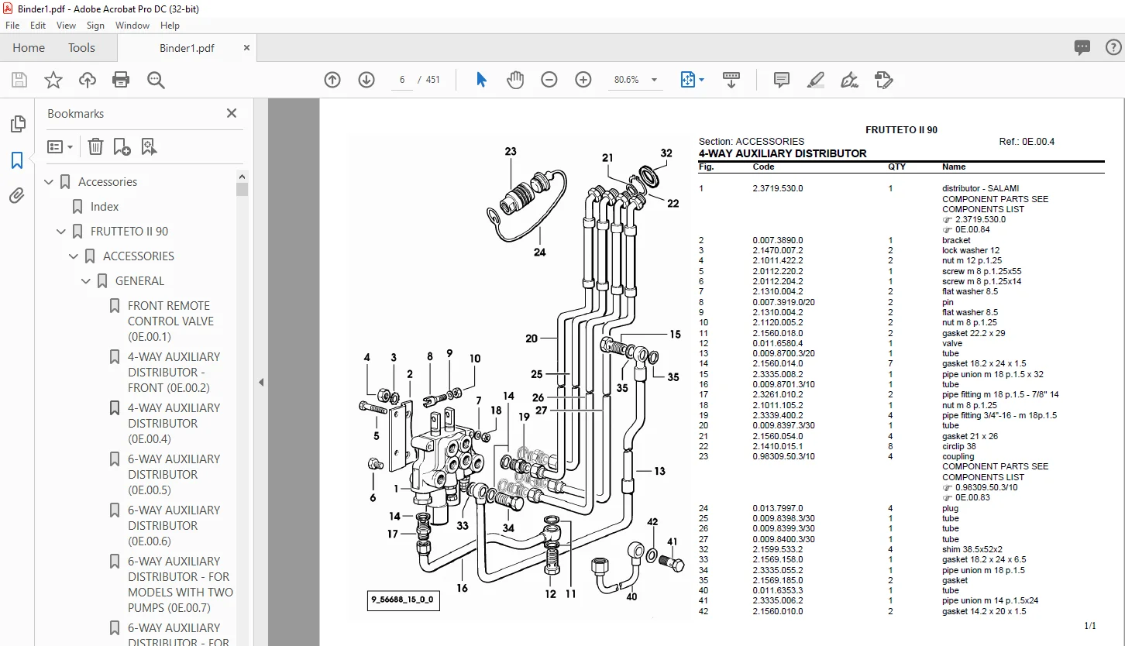The width and height of the screenshot is (1125, 646).
Task: Open the Edit menu
Action: pyautogui.click(x=38, y=26)
